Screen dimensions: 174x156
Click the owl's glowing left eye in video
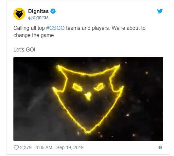pyautogui.click(x=77, y=87)
